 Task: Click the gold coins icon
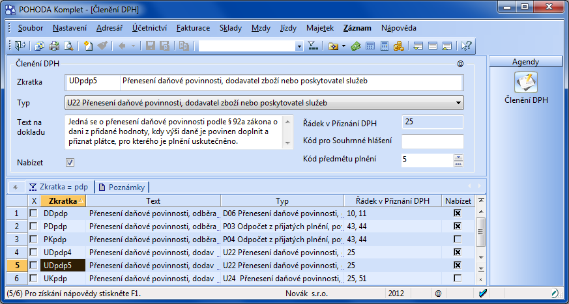[399, 46]
